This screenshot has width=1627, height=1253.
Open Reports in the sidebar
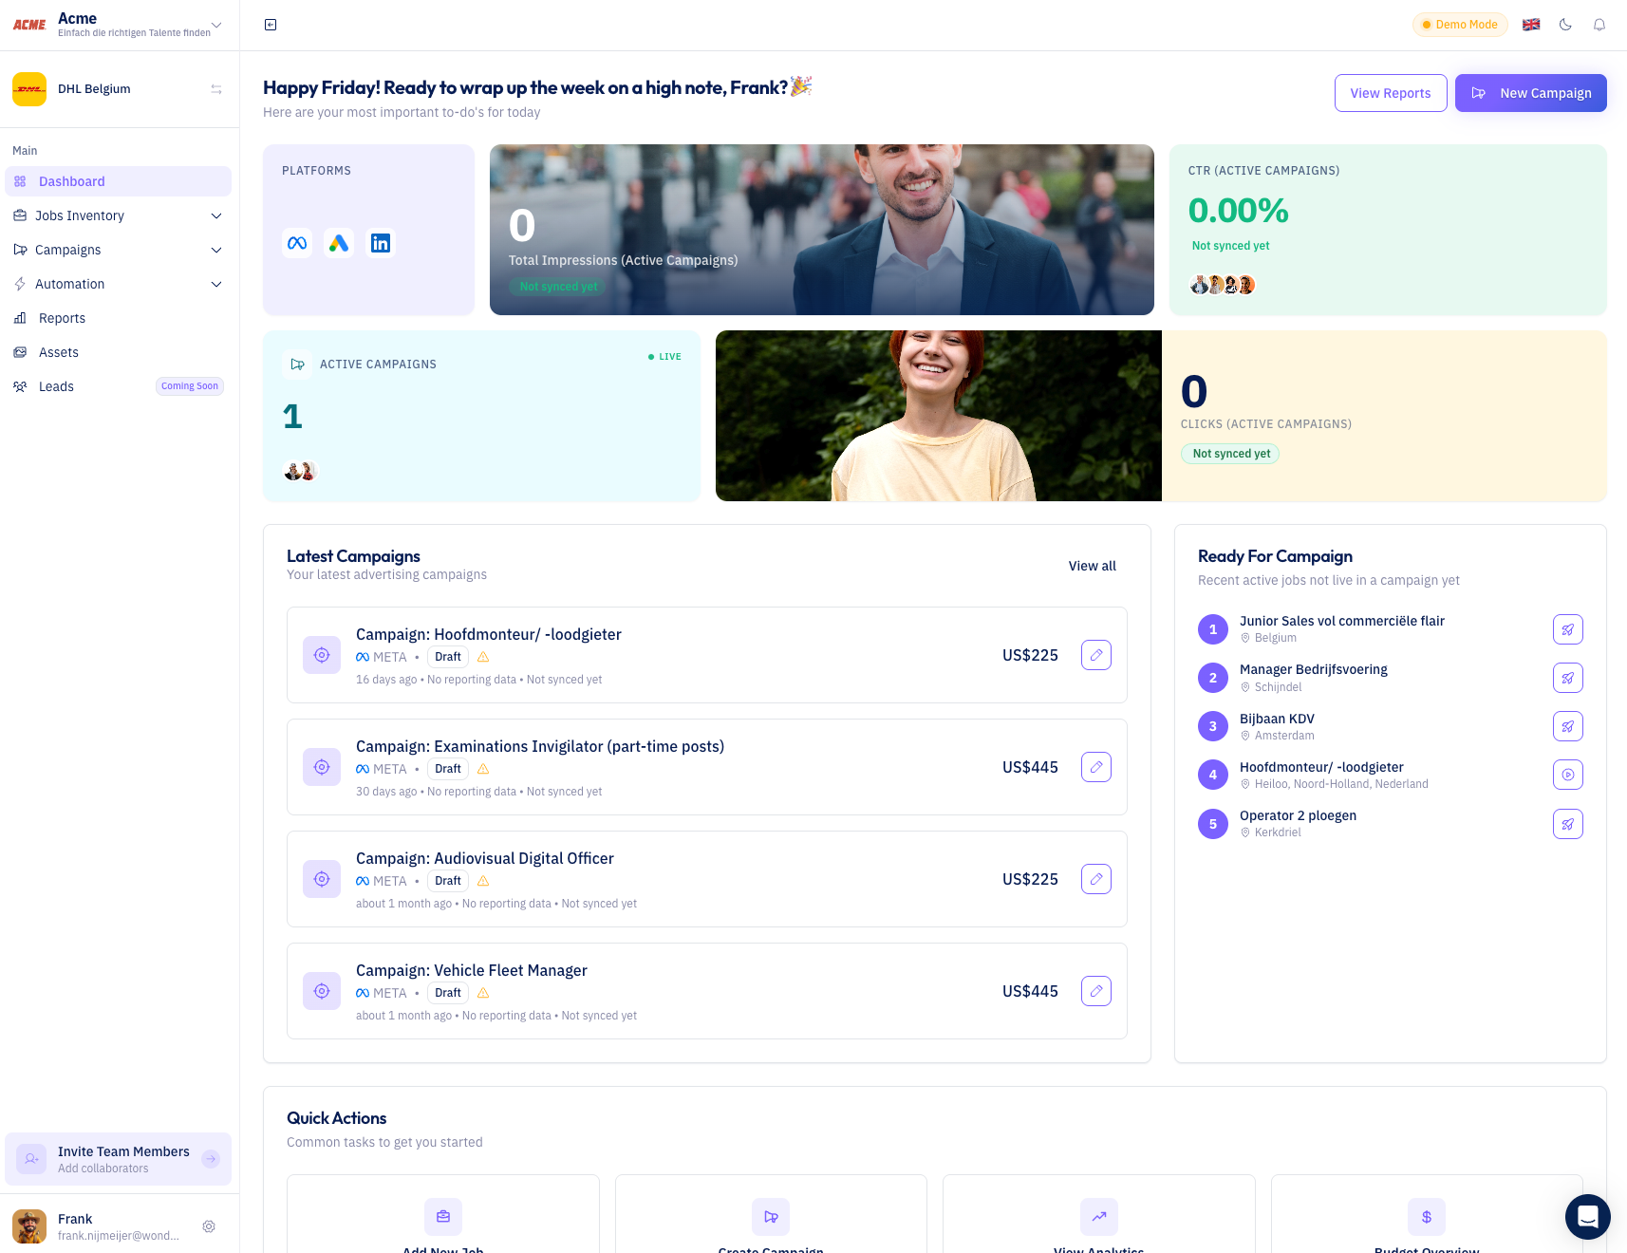click(118, 318)
